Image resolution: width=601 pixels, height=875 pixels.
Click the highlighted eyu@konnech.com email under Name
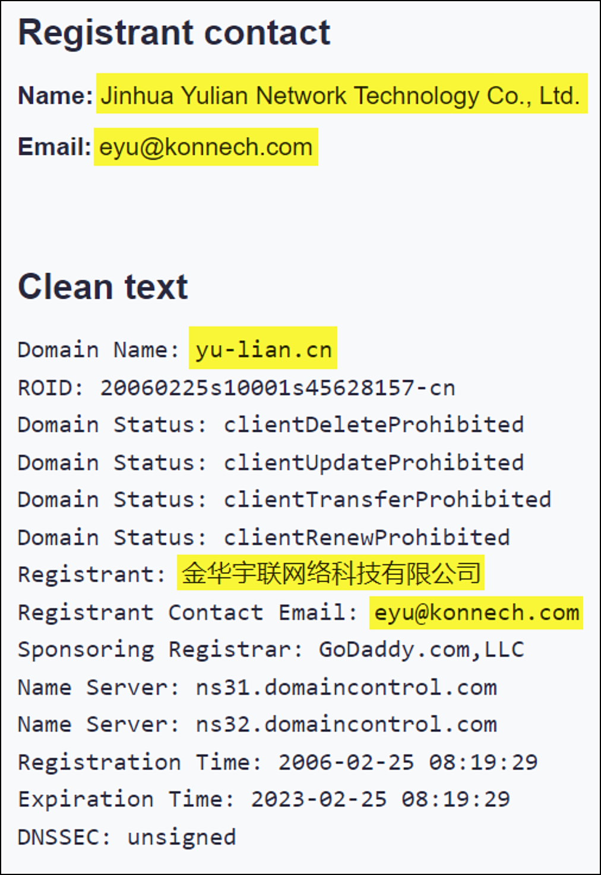[x=205, y=147]
